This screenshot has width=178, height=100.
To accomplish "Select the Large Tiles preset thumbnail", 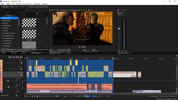I will pyautogui.click(x=29, y=34).
